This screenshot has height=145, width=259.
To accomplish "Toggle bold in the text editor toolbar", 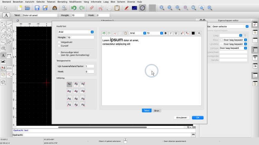I will (x=166, y=33).
